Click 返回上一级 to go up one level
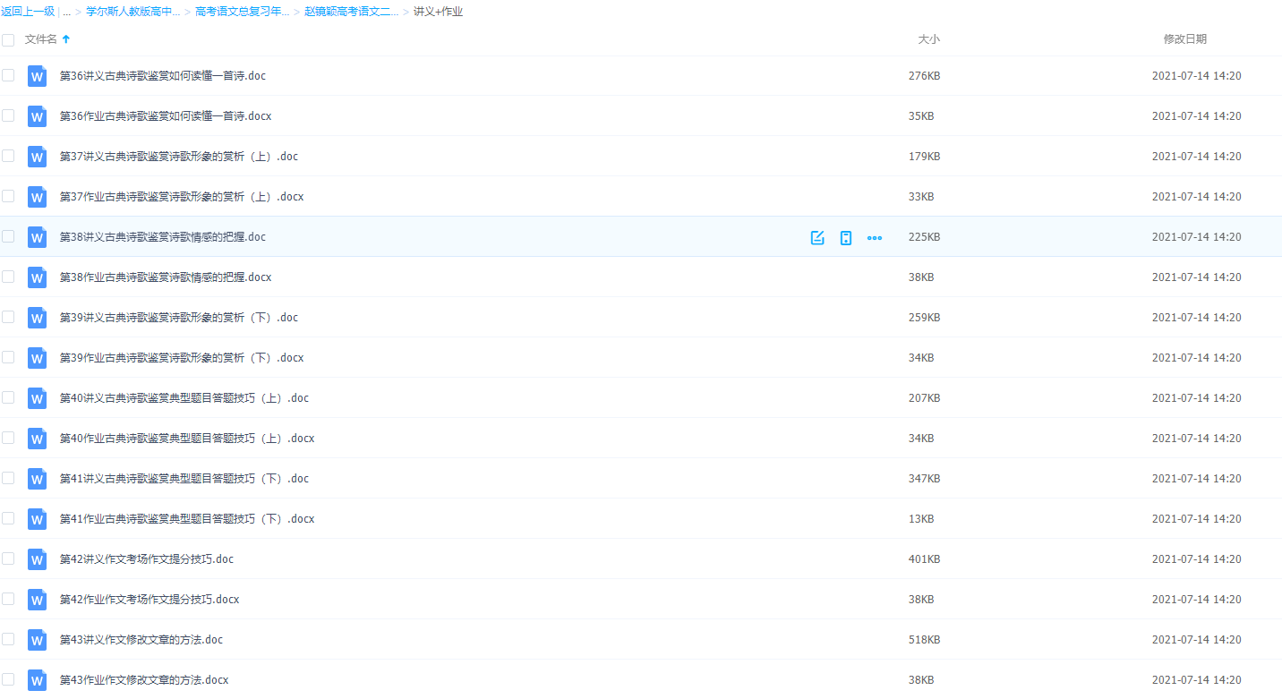The width and height of the screenshot is (1282, 699). click(x=28, y=12)
